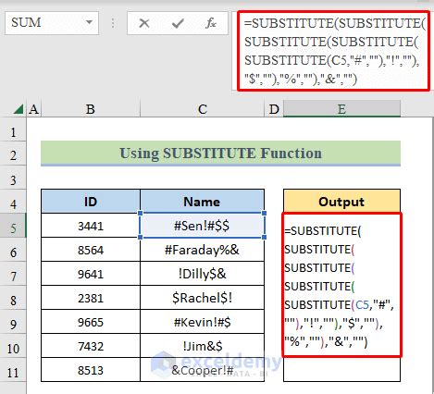Cancel formula entry with the X icon
Viewport: 434px width, 394px height.
(144, 23)
